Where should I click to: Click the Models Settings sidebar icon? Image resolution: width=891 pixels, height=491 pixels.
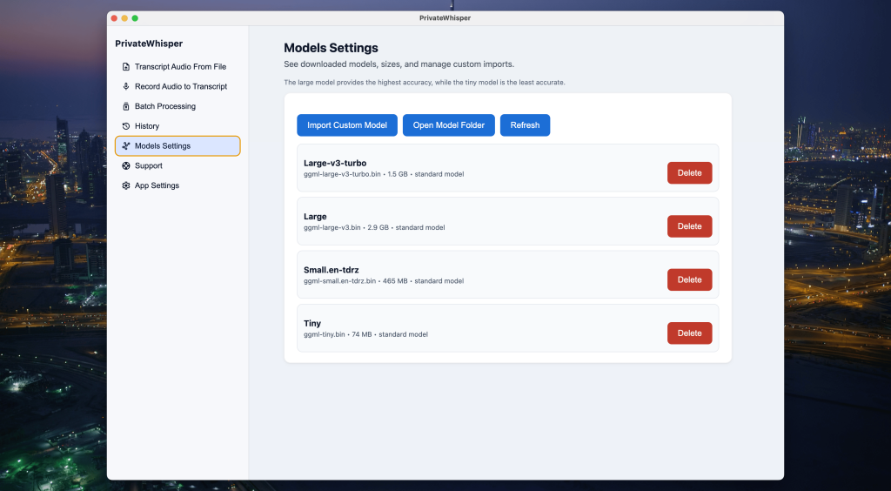tap(126, 146)
